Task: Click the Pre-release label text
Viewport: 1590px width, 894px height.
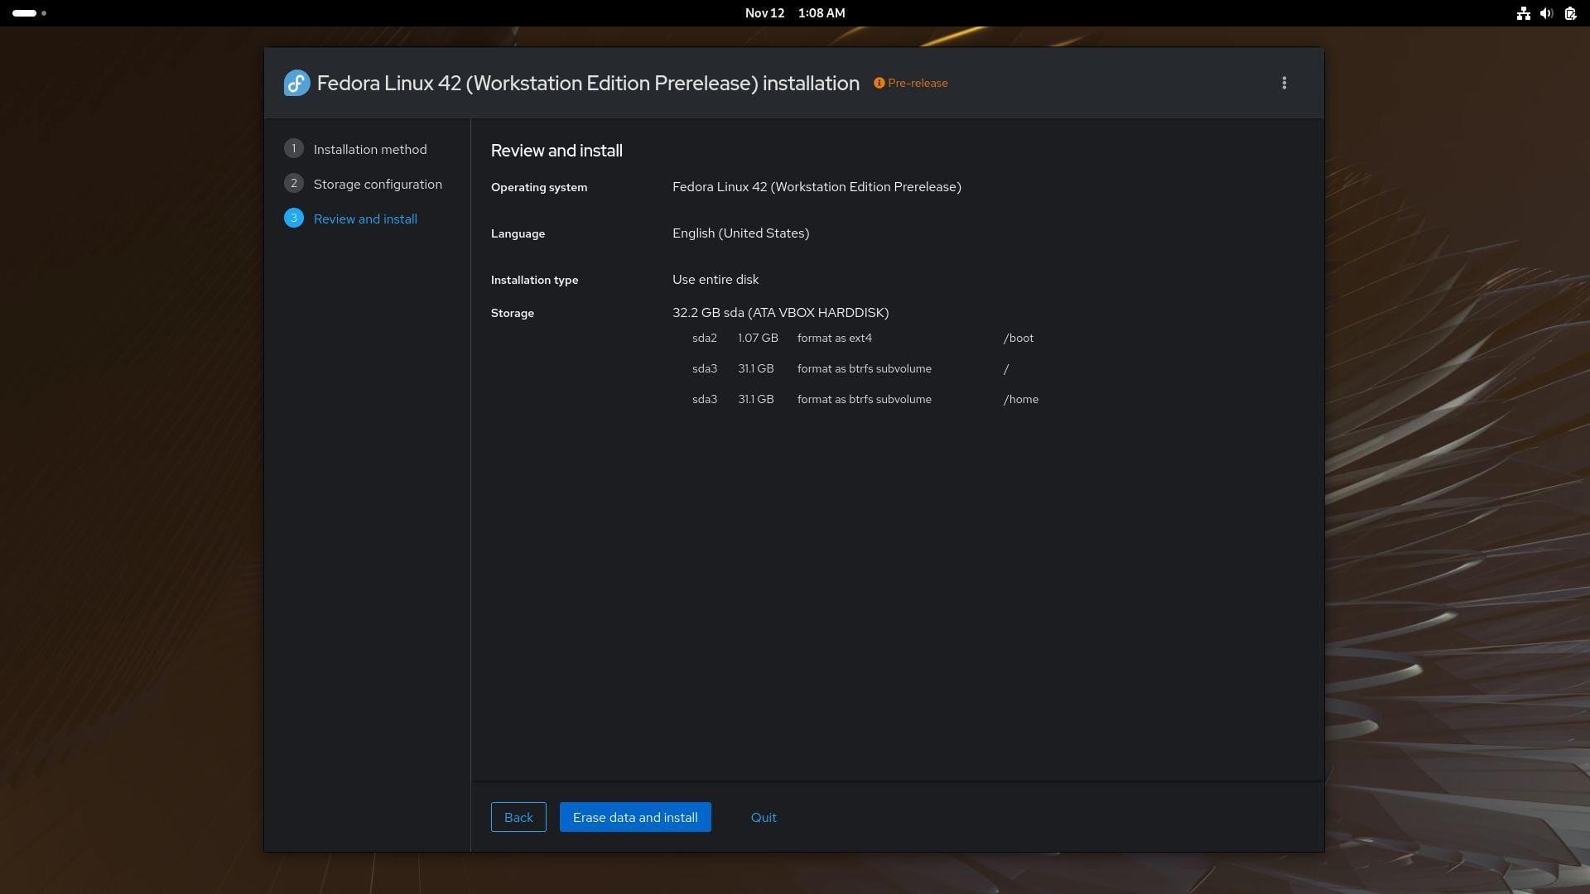Action: click(x=917, y=83)
